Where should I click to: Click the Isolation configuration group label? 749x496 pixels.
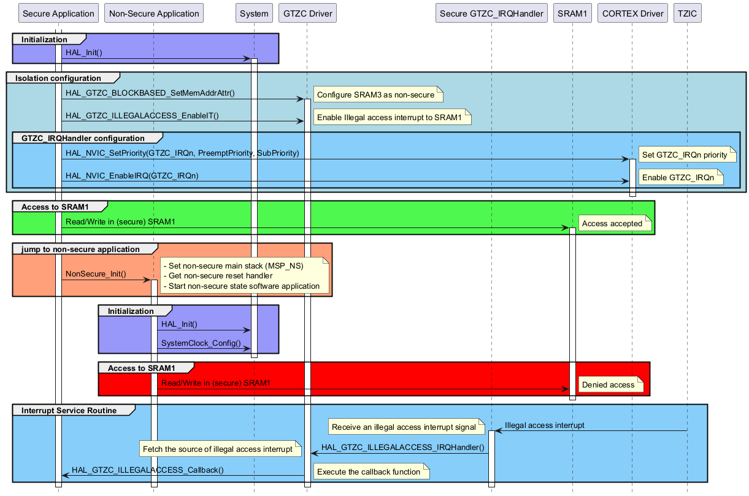(x=58, y=78)
